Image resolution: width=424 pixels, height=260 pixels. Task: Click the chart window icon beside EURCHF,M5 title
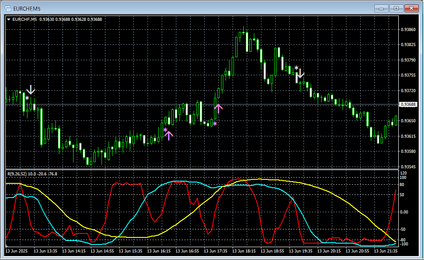tap(8, 9)
